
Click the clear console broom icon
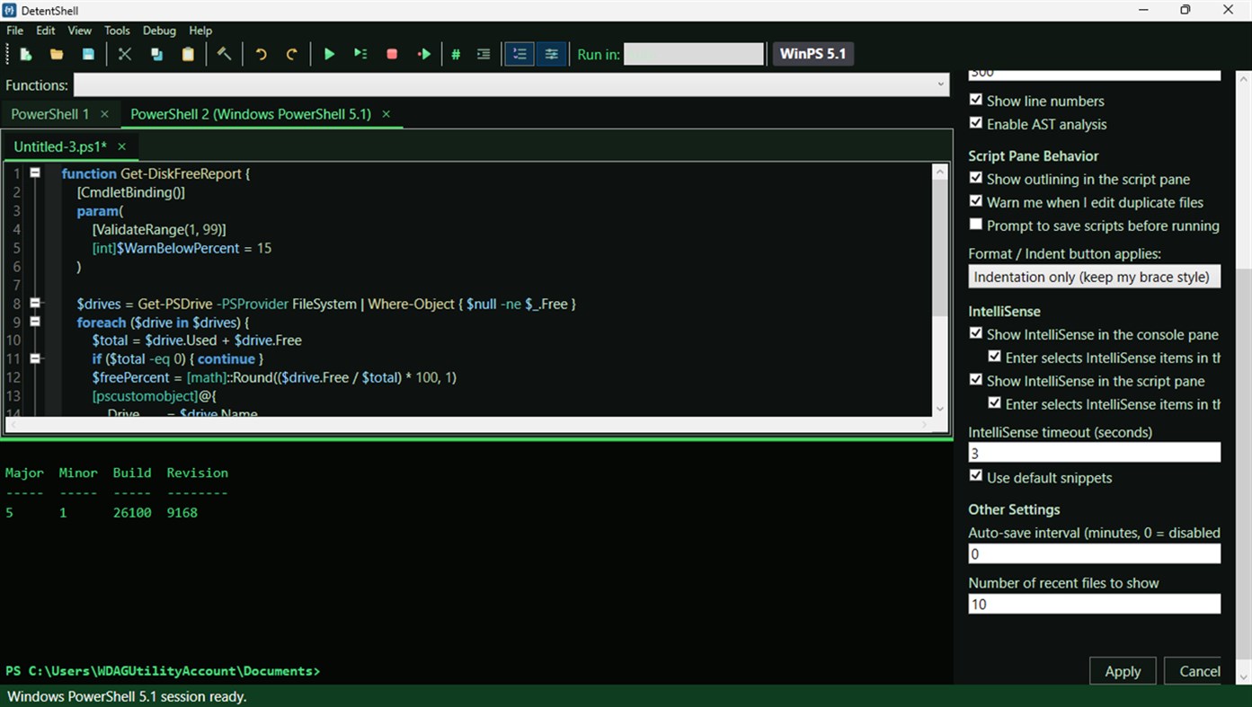tap(224, 54)
